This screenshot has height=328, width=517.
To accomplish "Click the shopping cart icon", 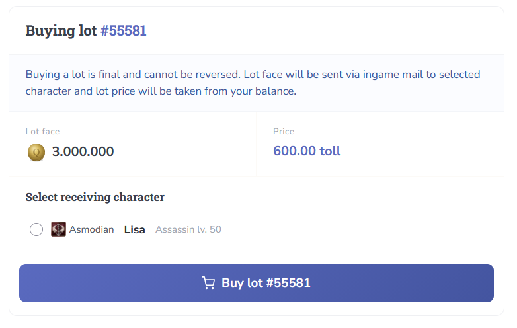I will click(x=208, y=283).
